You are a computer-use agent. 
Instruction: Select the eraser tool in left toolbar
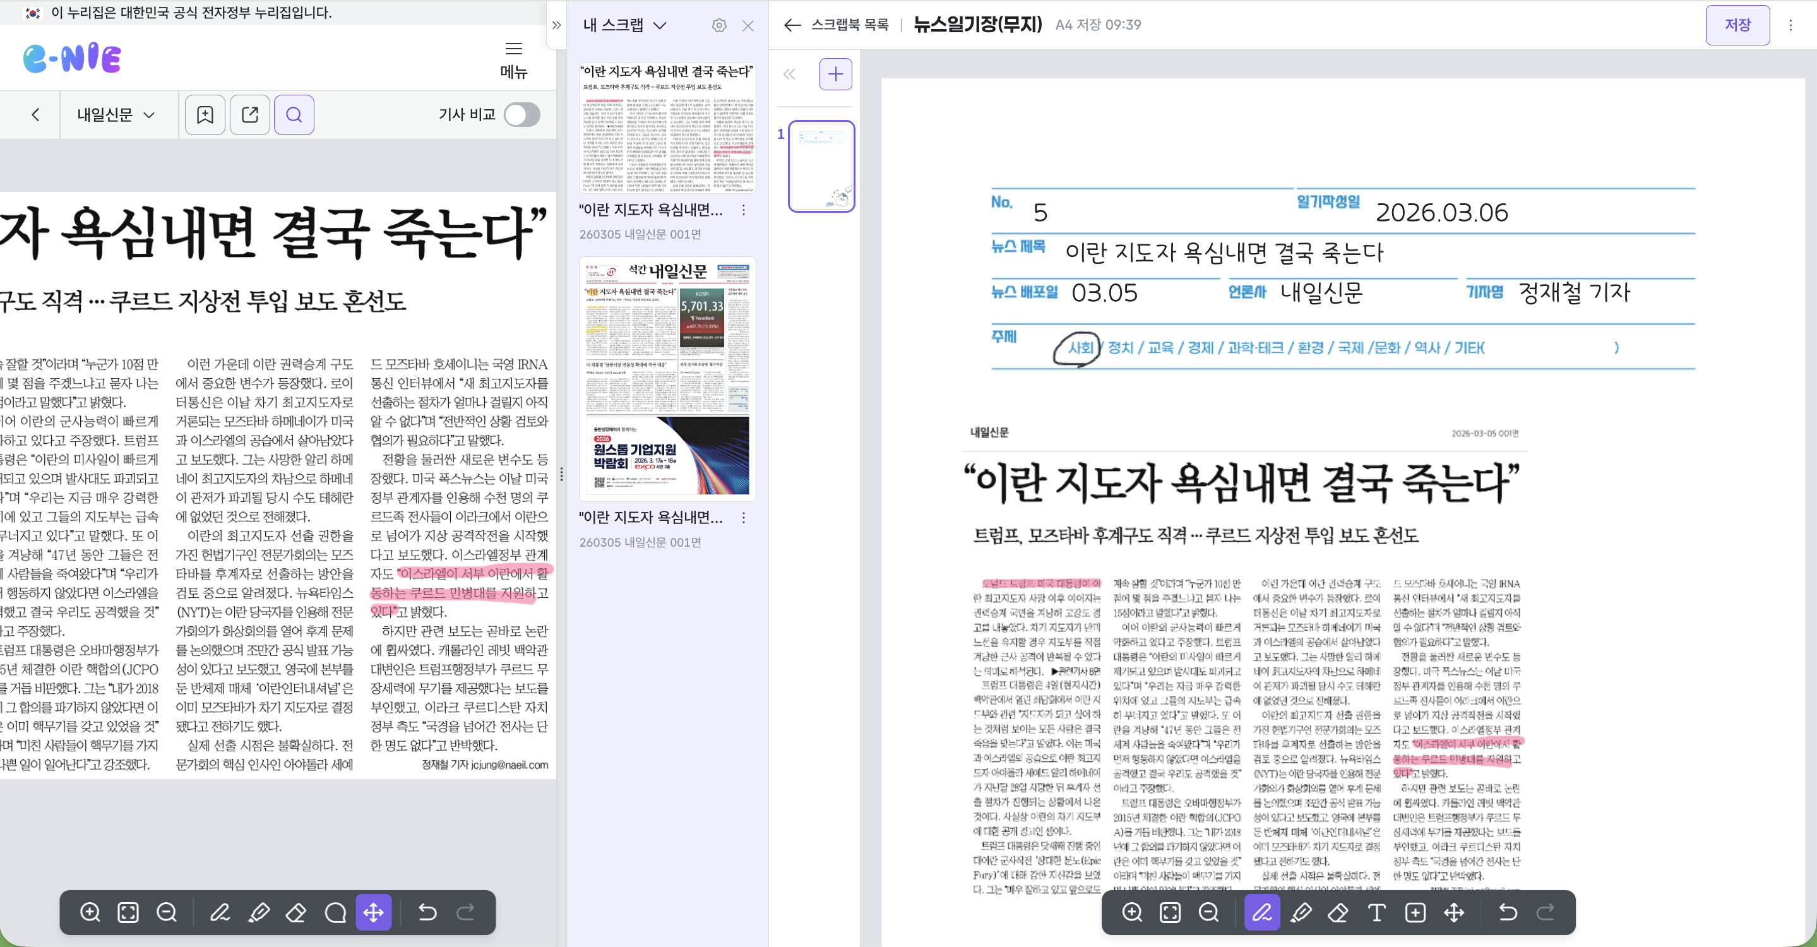pos(295,912)
